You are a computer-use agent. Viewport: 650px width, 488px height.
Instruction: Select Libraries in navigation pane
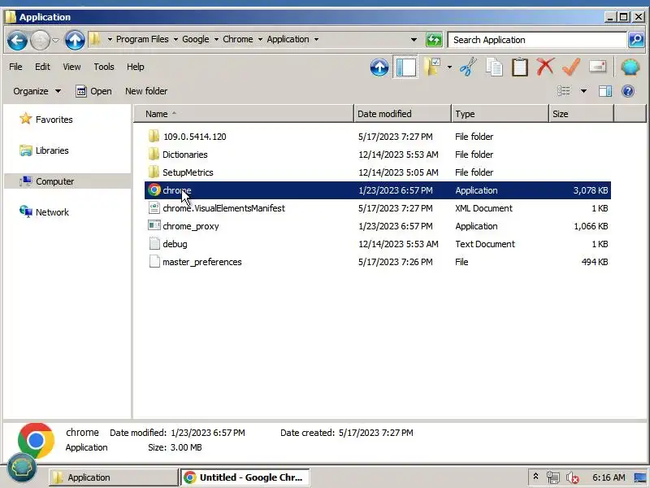(44, 150)
